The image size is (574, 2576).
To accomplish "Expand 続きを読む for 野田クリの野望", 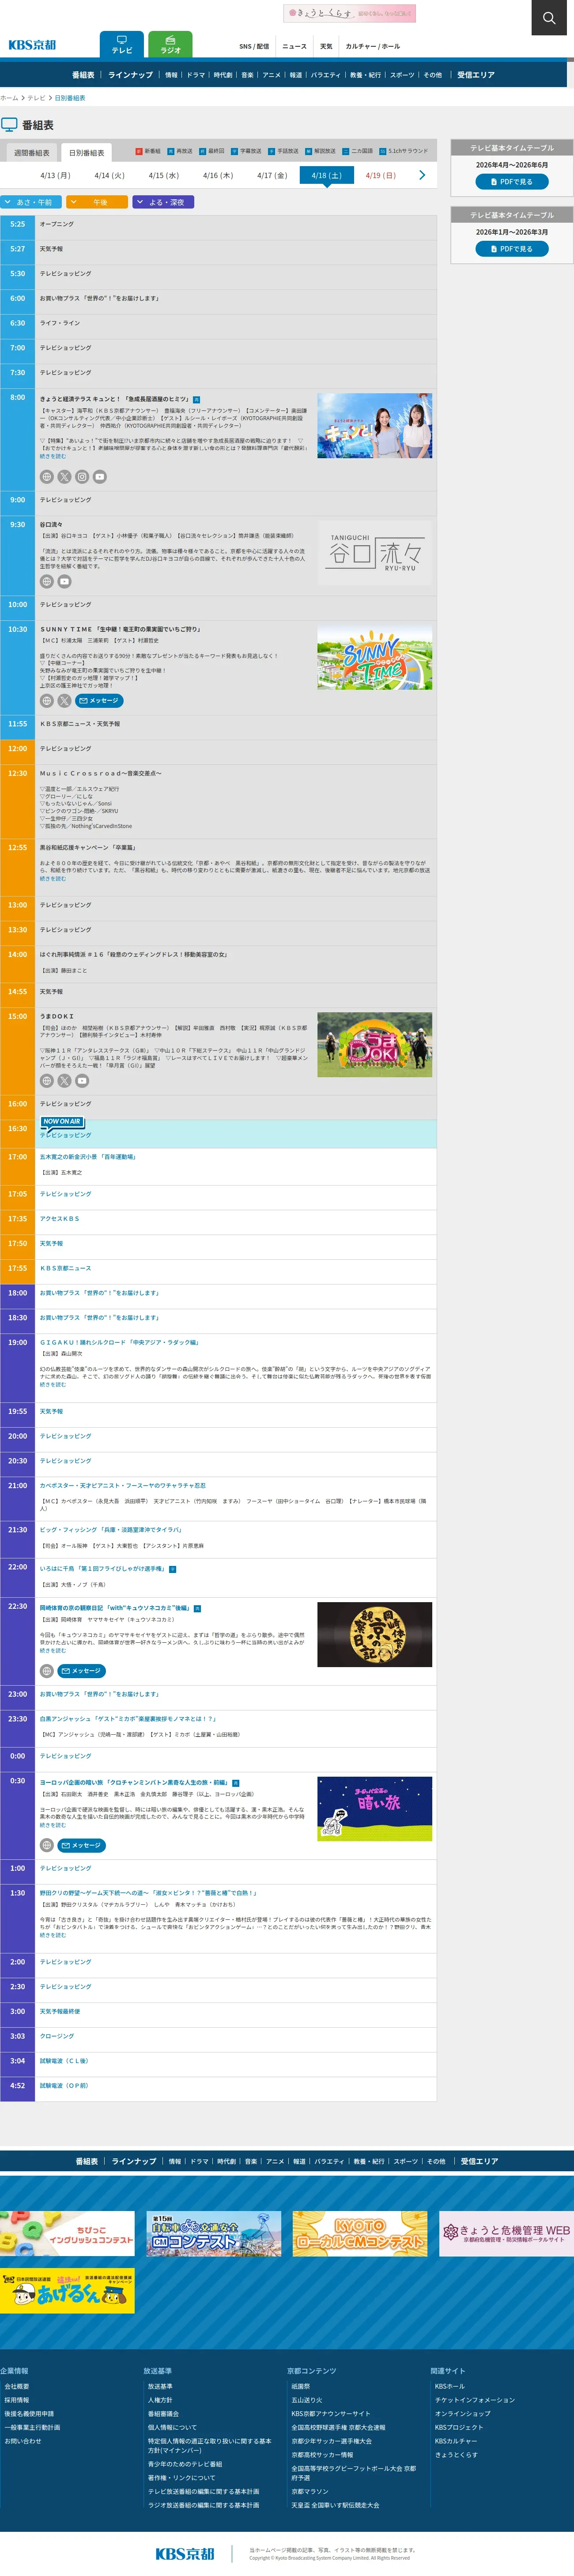I will coord(53,1935).
